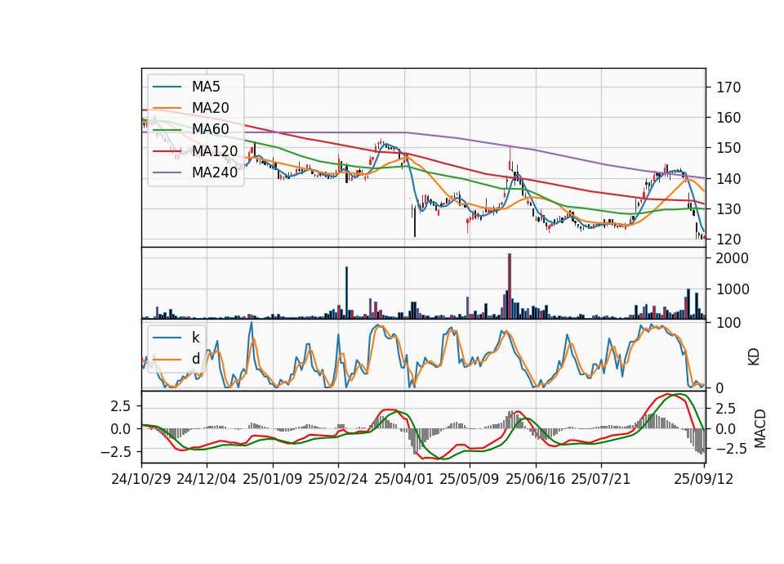Image resolution: width=784 pixels, height=564 pixels.
Task: Click the MA5 legend label
Action: [206, 87]
